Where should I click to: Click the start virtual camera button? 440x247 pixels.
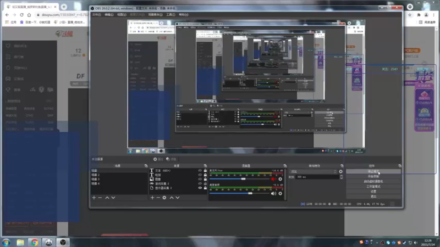[x=373, y=182]
